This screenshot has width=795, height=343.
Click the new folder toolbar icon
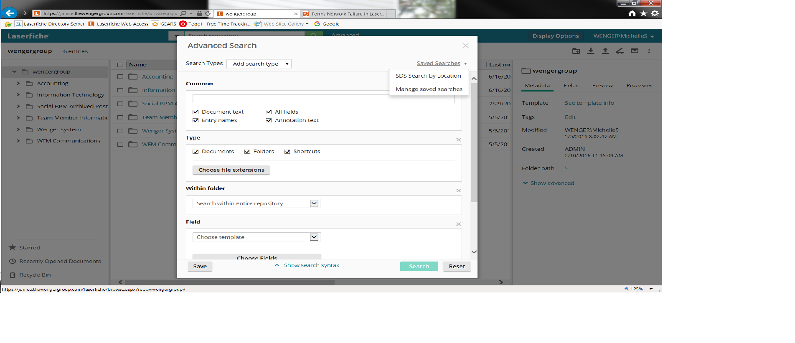click(x=576, y=51)
